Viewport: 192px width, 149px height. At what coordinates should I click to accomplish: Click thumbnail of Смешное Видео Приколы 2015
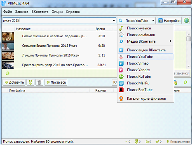[8, 46]
